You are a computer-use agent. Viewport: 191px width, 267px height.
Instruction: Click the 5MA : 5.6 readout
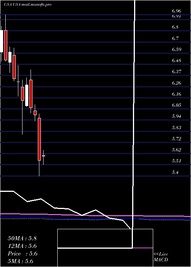(20, 261)
